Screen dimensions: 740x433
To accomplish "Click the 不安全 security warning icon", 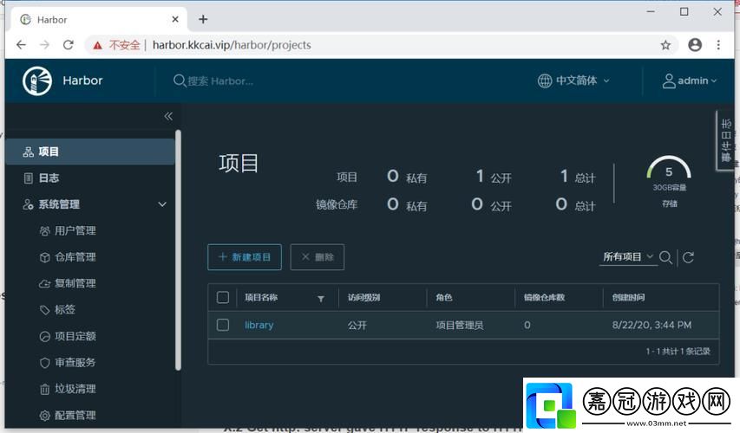I will (98, 45).
